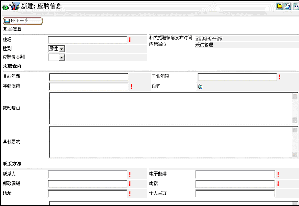The height and width of the screenshot is (206, 299).
Task: Focus the 地址 input field
Action: click(x=87, y=194)
